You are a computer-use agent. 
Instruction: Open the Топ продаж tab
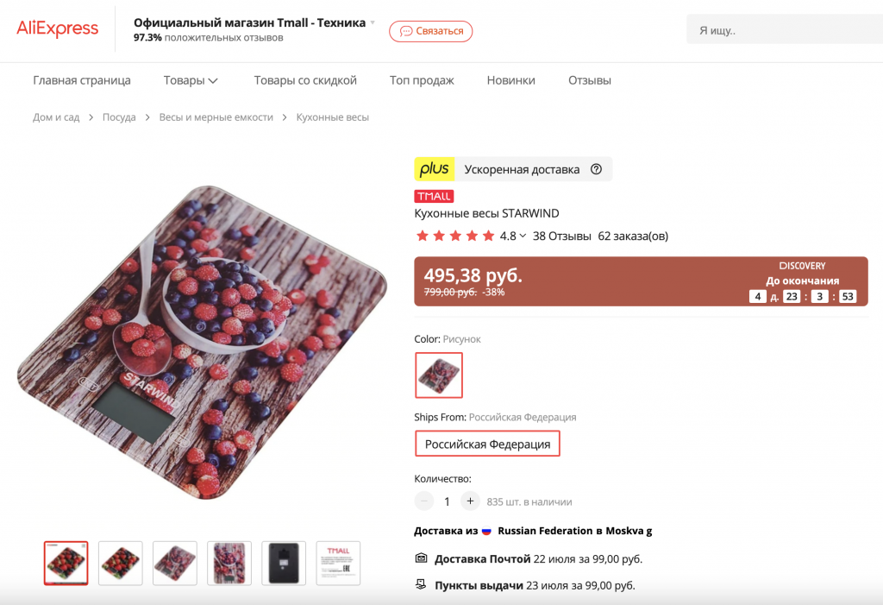[422, 80]
